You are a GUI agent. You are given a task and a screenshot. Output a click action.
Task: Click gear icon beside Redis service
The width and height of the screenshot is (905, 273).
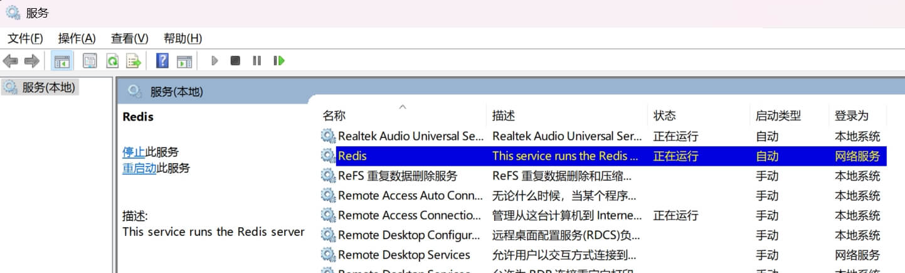tap(328, 156)
